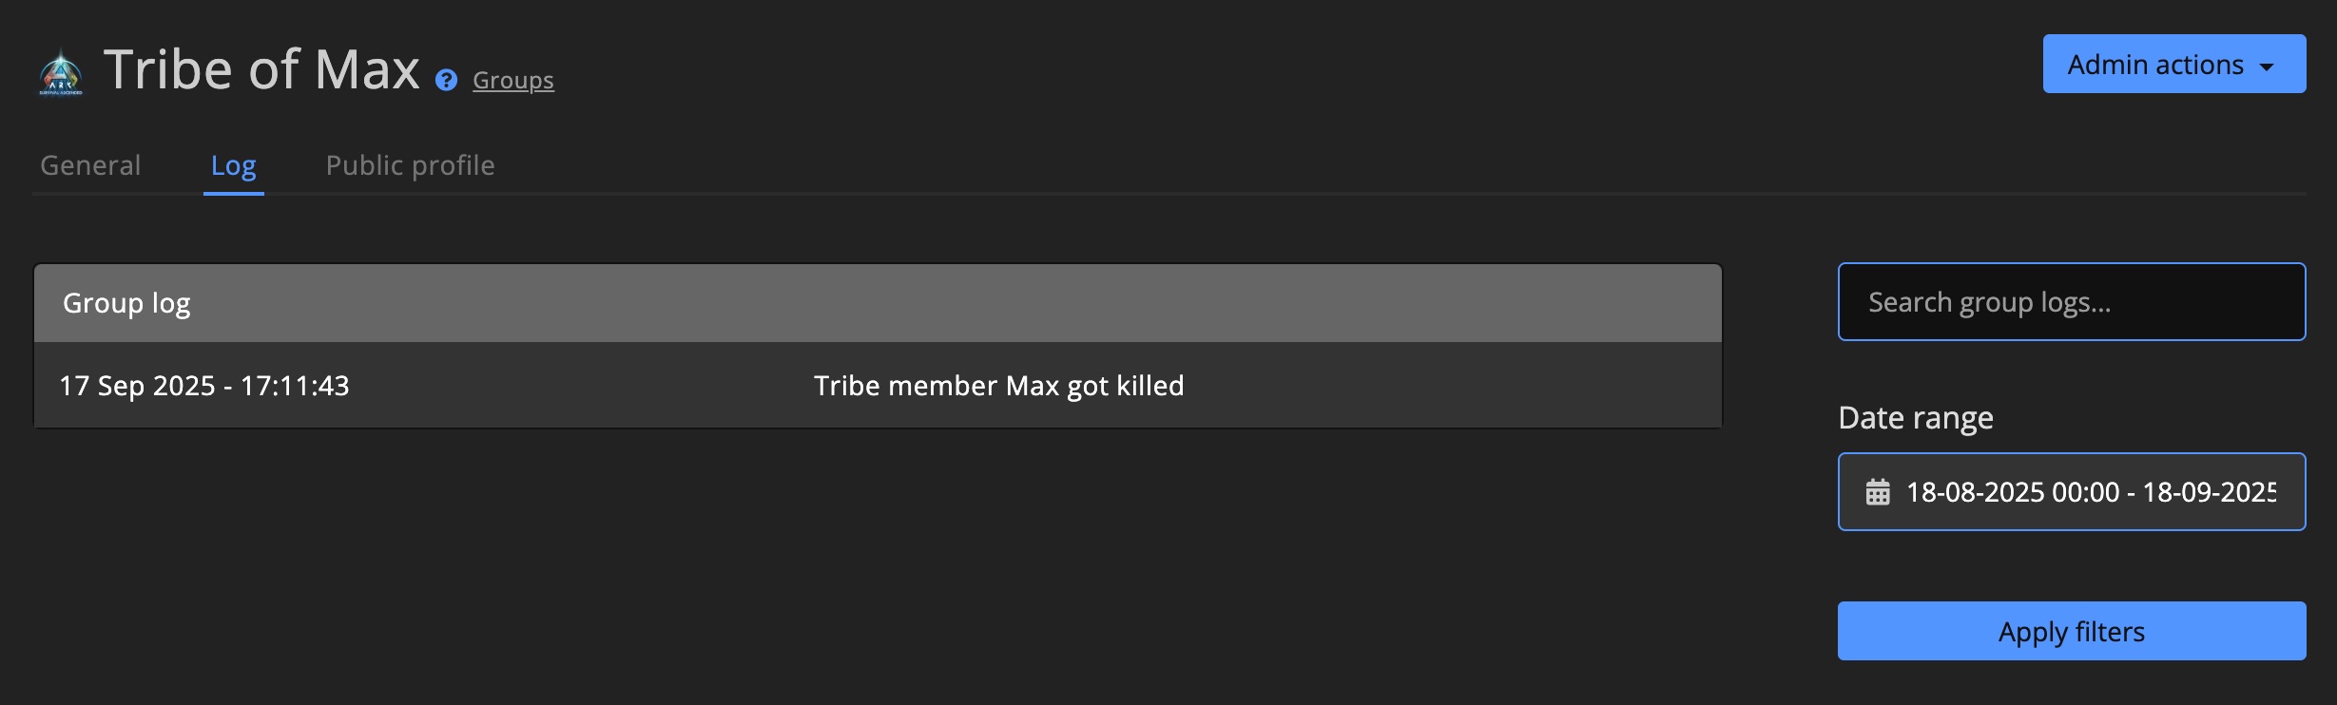
Task: Select the 17 Sep 2025 log timestamp
Action: pos(204,386)
